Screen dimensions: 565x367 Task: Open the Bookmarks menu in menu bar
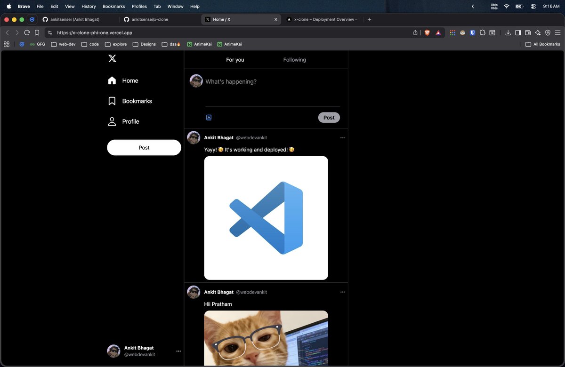[x=114, y=7]
